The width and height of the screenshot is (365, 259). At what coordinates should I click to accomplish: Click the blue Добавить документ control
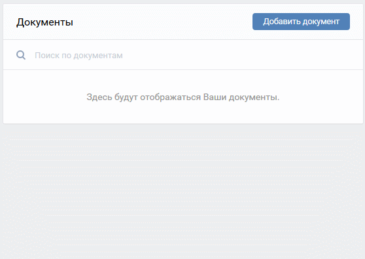pyautogui.click(x=301, y=22)
